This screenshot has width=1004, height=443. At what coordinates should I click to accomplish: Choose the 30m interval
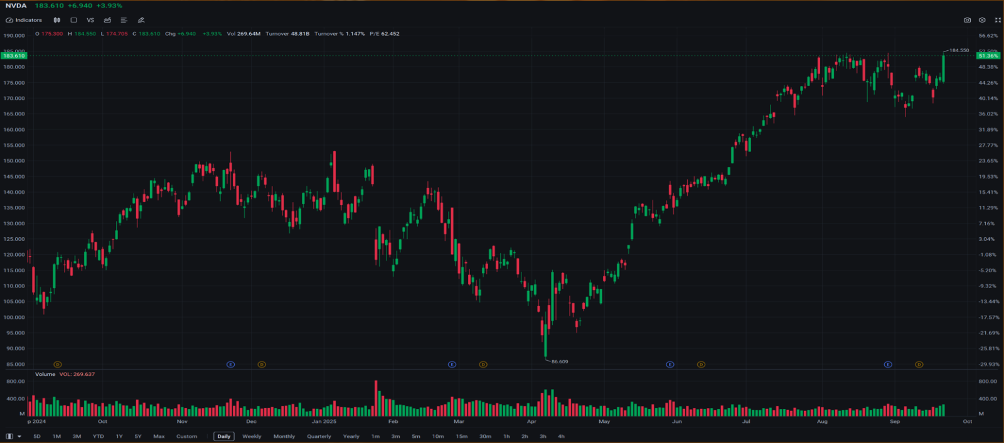pos(485,436)
